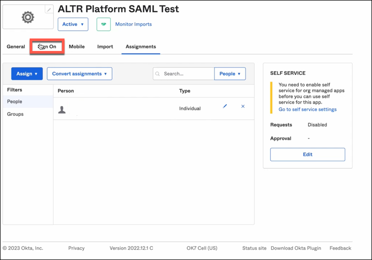
Task: Open the Privacy footer link
Action: (76, 248)
